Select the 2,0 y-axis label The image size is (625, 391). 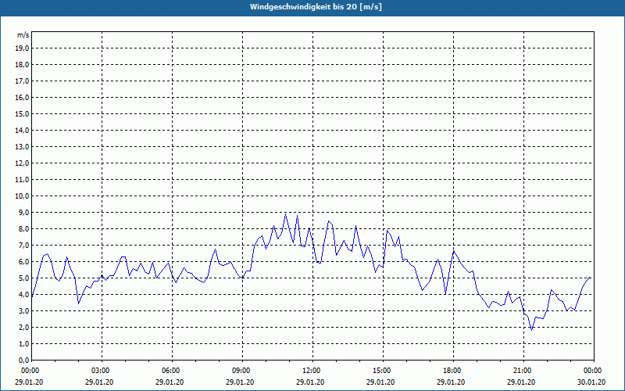pos(24,327)
